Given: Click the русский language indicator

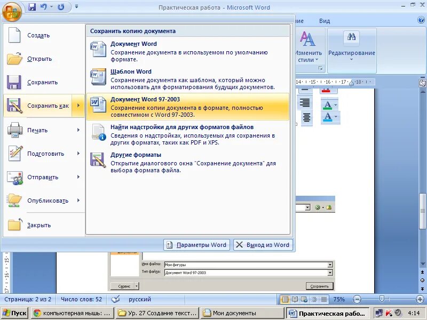Looking at the screenshot, I should pos(140,299).
